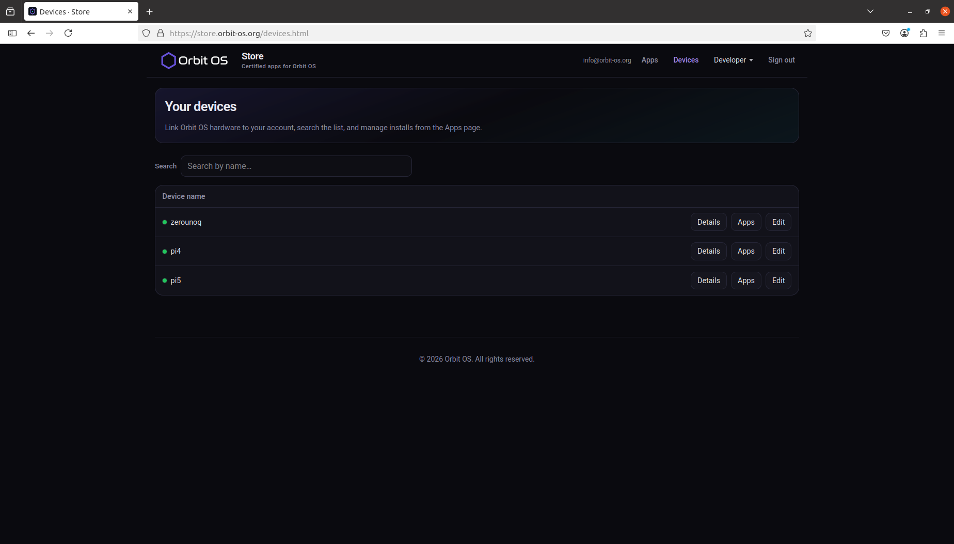Open recent browsing tab history button
The height and width of the screenshot is (544, 954).
(x=10, y=11)
